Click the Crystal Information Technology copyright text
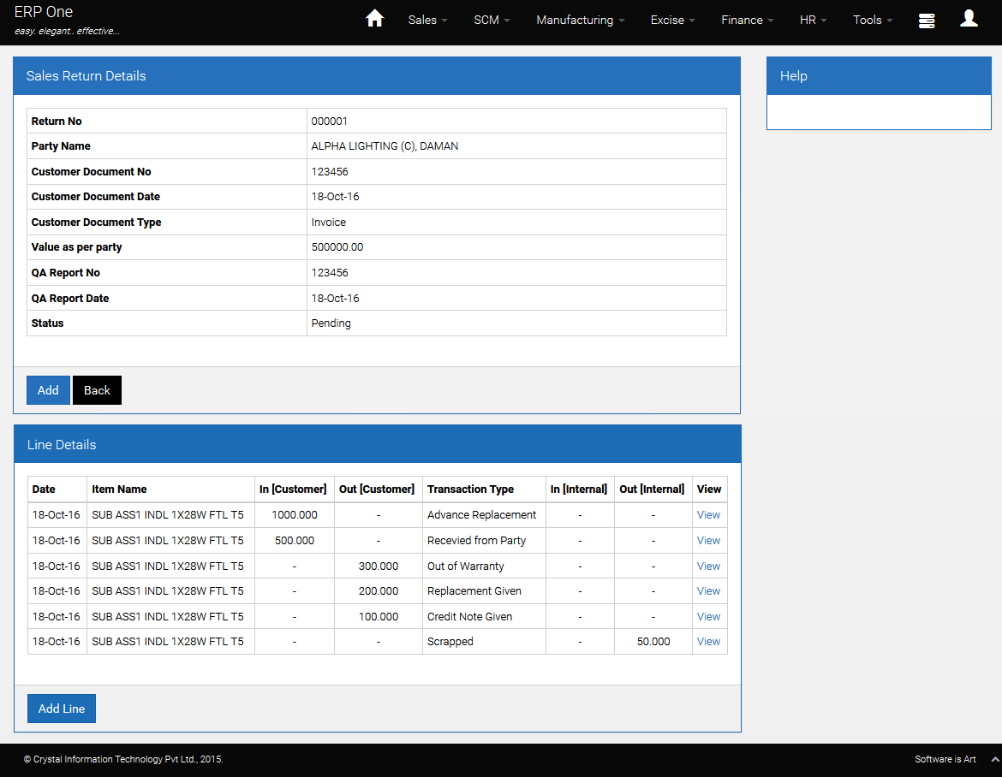The image size is (1002, 777). pyautogui.click(x=123, y=759)
